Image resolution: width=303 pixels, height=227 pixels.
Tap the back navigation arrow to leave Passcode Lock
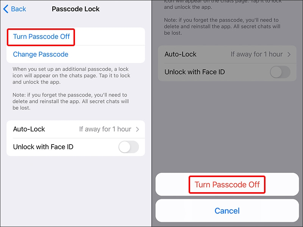[x=5, y=9]
